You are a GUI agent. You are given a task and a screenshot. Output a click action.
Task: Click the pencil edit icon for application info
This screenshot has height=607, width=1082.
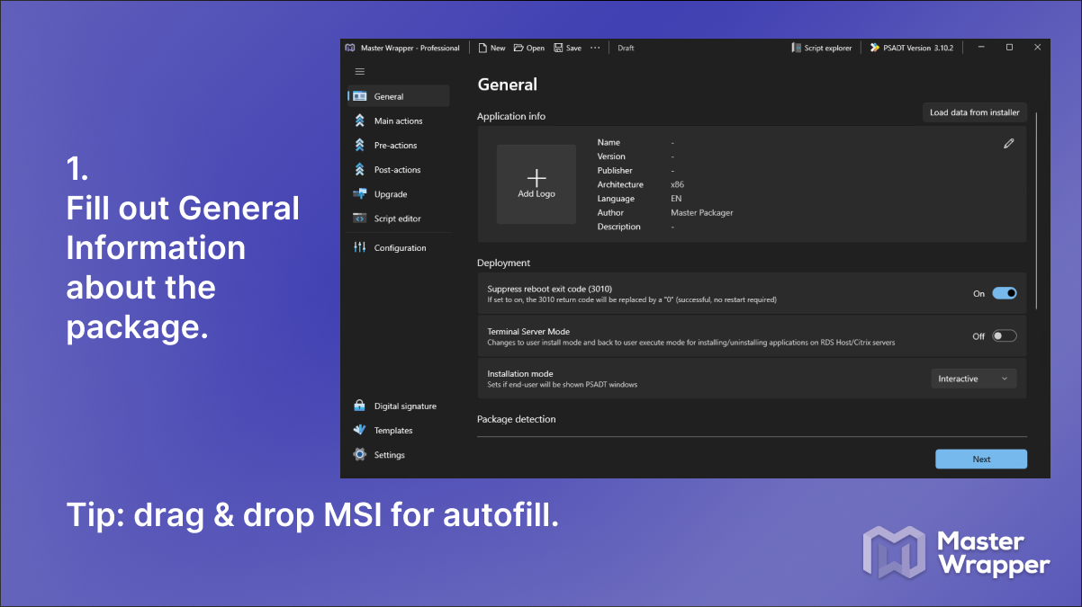(x=1009, y=143)
